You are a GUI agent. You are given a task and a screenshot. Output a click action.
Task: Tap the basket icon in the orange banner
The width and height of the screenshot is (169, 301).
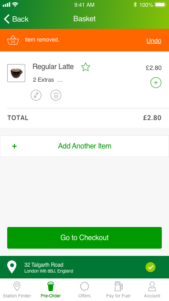click(x=13, y=40)
